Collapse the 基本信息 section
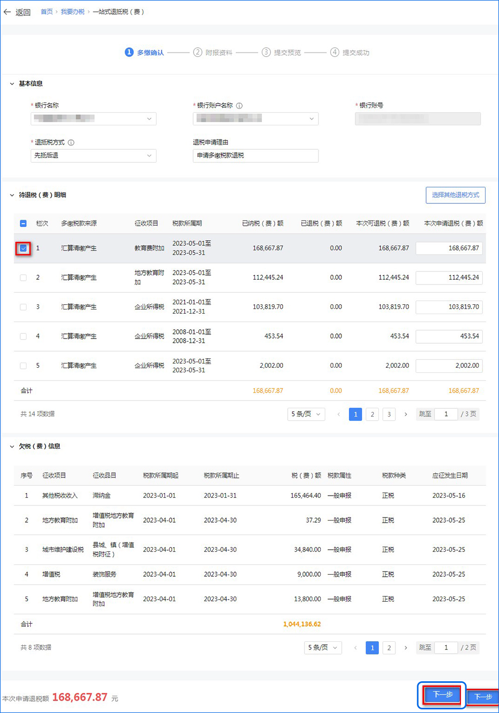 pos(12,84)
